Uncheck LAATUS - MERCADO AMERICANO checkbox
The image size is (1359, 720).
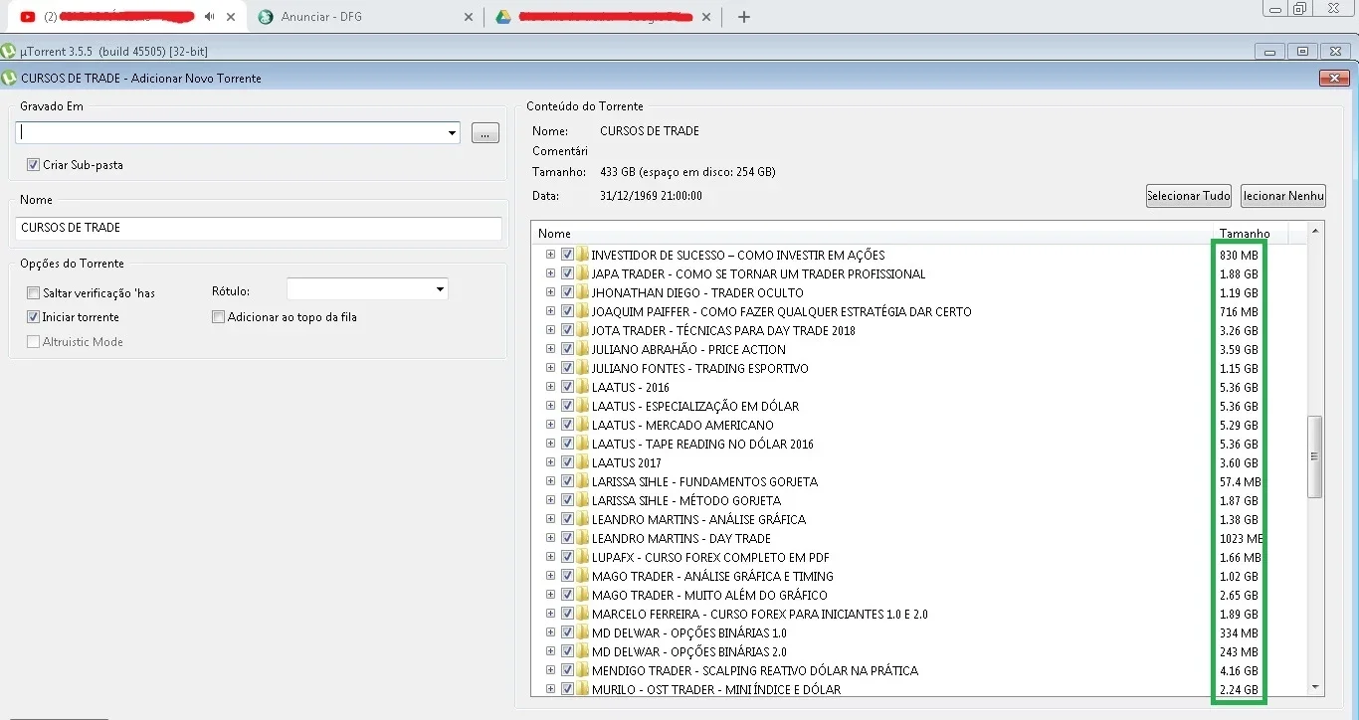coord(567,425)
